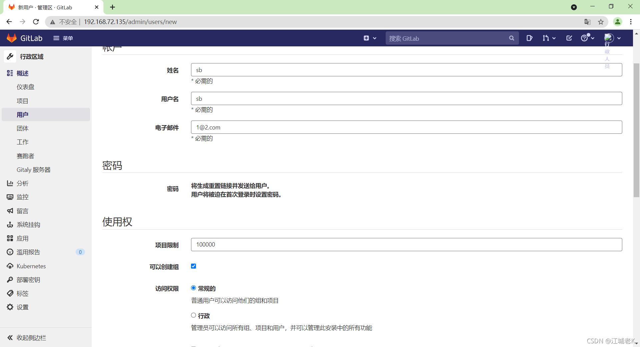Select the 常规的 regular access radio

click(x=193, y=288)
